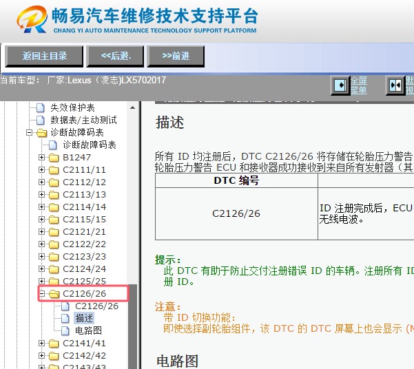Open 数据表/主动测试 document
This screenshot has height=369, width=414.
[83, 120]
